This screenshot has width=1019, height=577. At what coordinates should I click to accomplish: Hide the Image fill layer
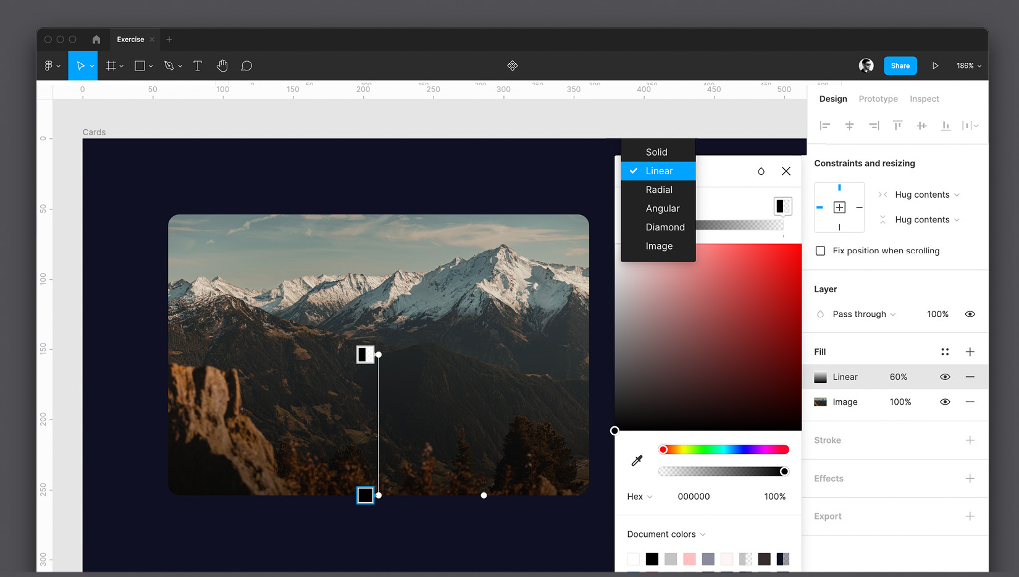945,402
